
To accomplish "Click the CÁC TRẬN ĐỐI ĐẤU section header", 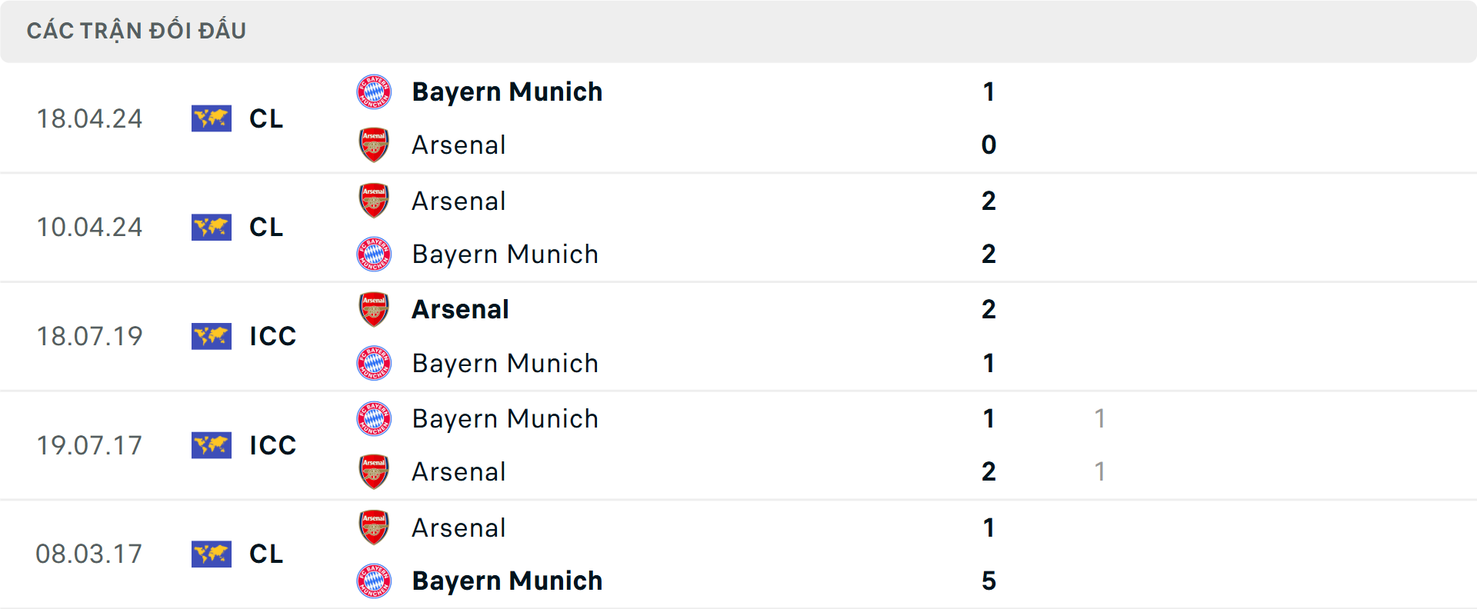I will point(137,30).
